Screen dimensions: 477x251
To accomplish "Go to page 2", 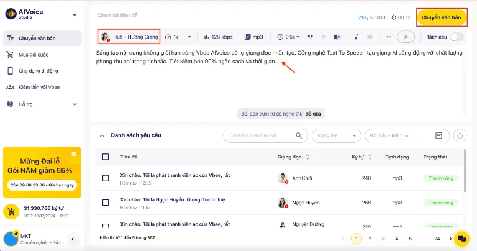I will (370, 239).
